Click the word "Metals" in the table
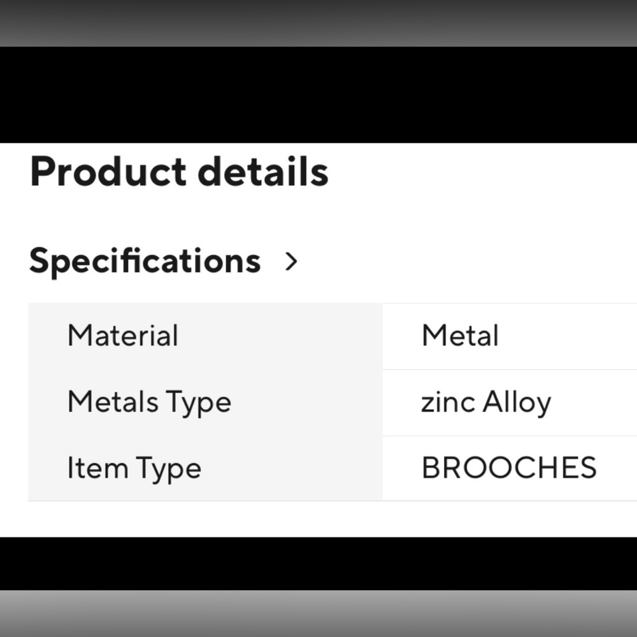 (113, 402)
